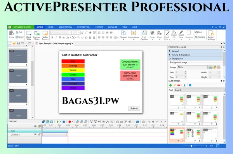Click the Replace tool
This screenshot has width=233, height=154.
click(x=200, y=37)
